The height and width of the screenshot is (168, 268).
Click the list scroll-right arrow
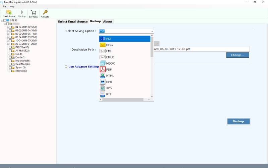(149, 99)
